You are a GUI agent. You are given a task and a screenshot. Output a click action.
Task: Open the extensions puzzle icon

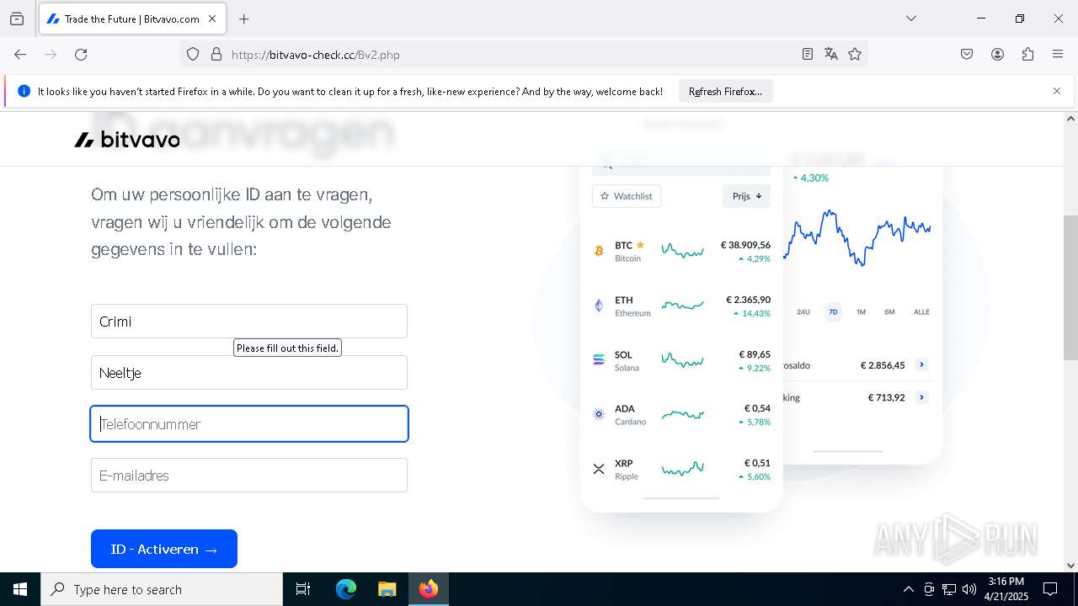1027,55
